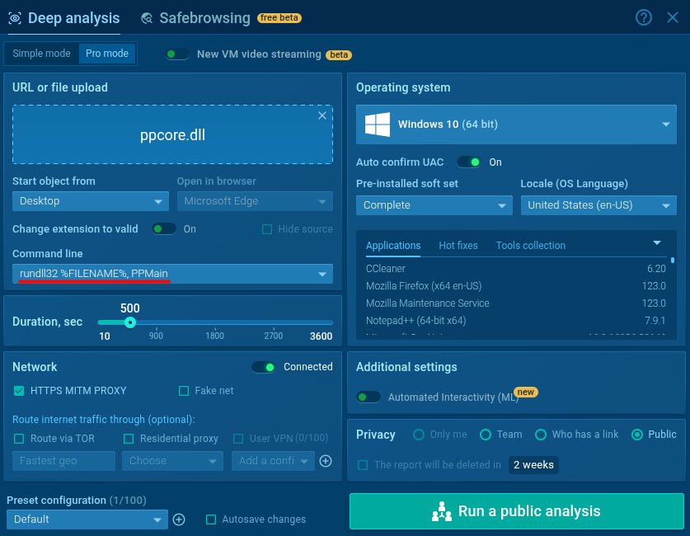Image resolution: width=690 pixels, height=536 pixels.
Task: Uncheck HTTPS MITM PROXY checkbox
Action: click(x=19, y=391)
